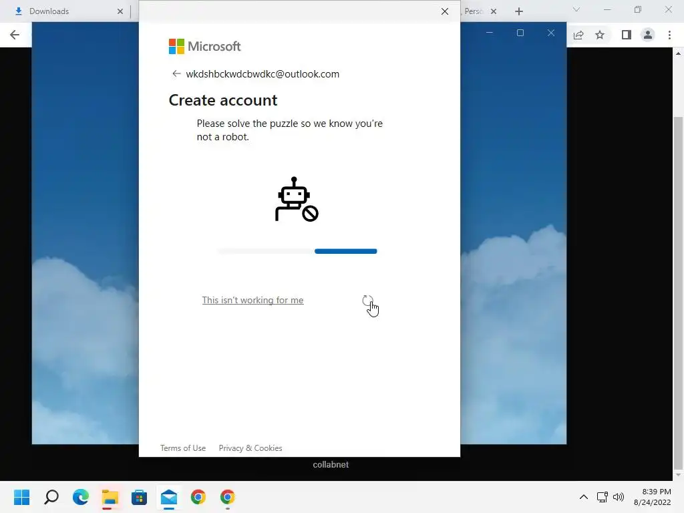684x513 pixels.
Task: Open the volume control in system tray
Action: [618, 497]
